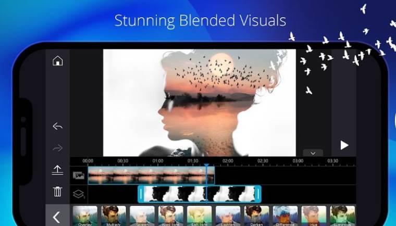This screenshot has height=226, width=396.
Task: Click the left trim handle of overlay clip
Action: (141, 194)
